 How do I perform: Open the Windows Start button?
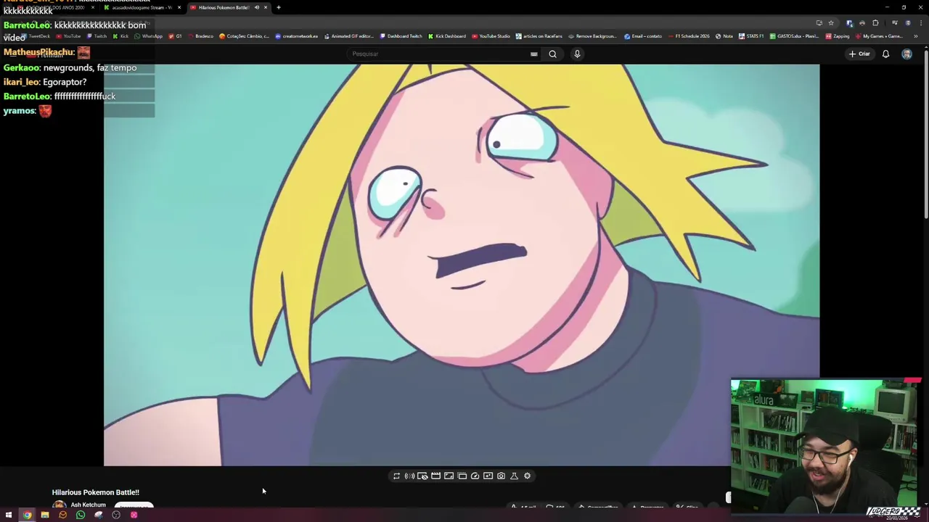click(x=9, y=515)
